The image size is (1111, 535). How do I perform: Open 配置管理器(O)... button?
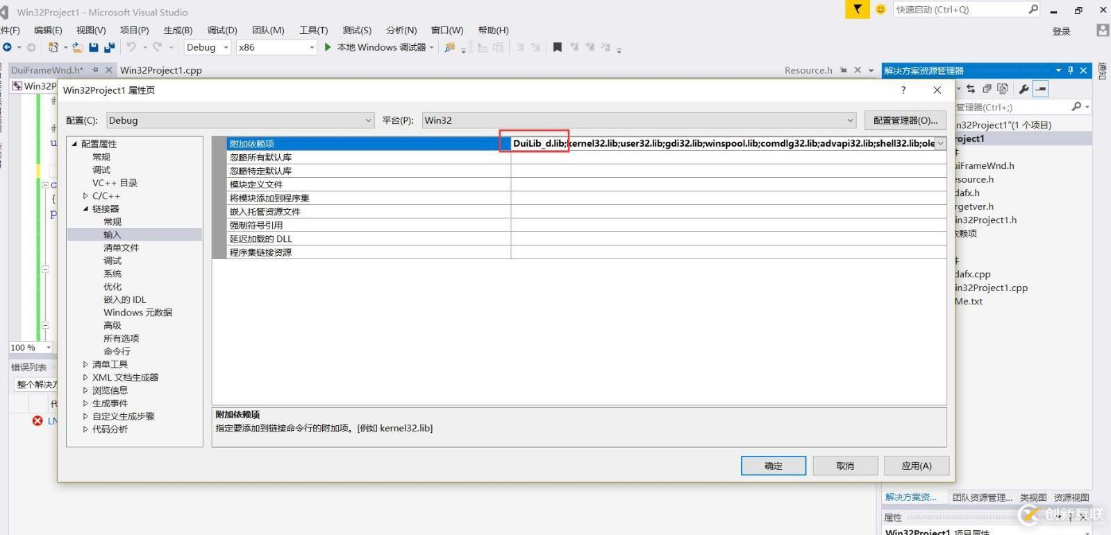point(905,120)
